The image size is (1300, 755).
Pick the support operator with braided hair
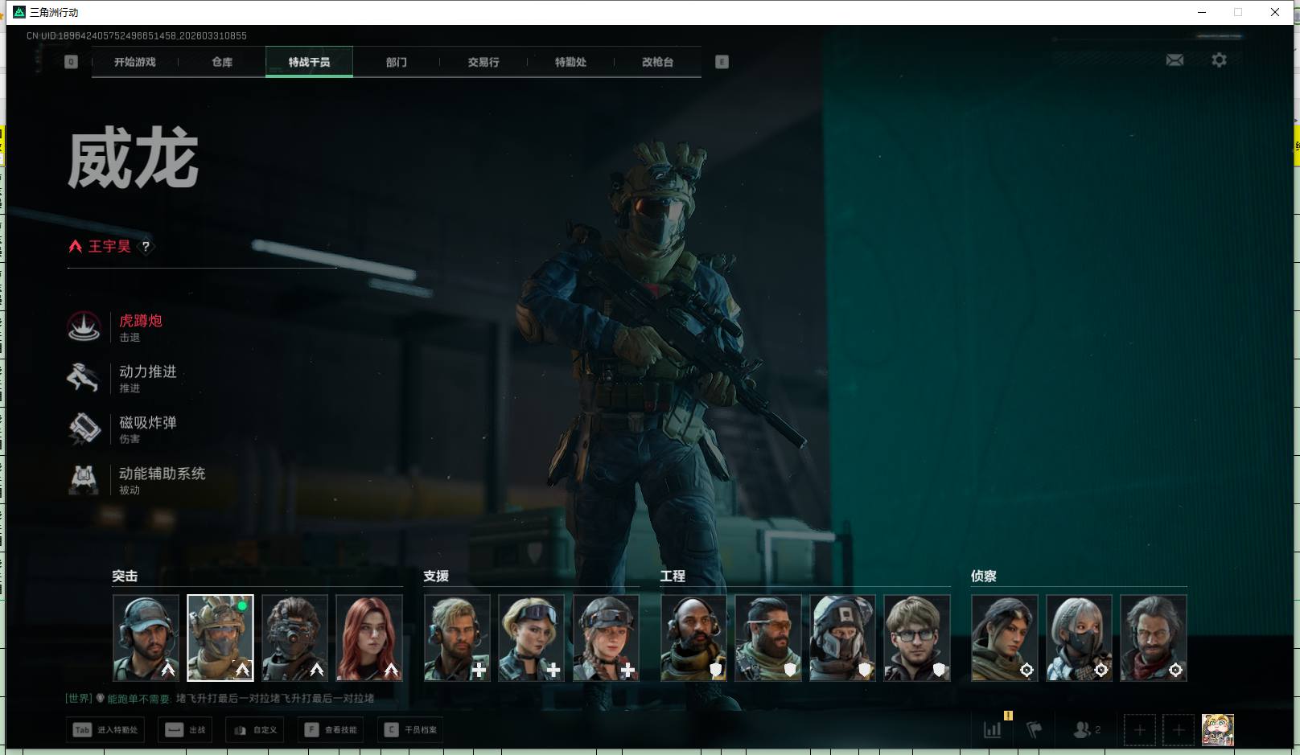click(x=606, y=638)
